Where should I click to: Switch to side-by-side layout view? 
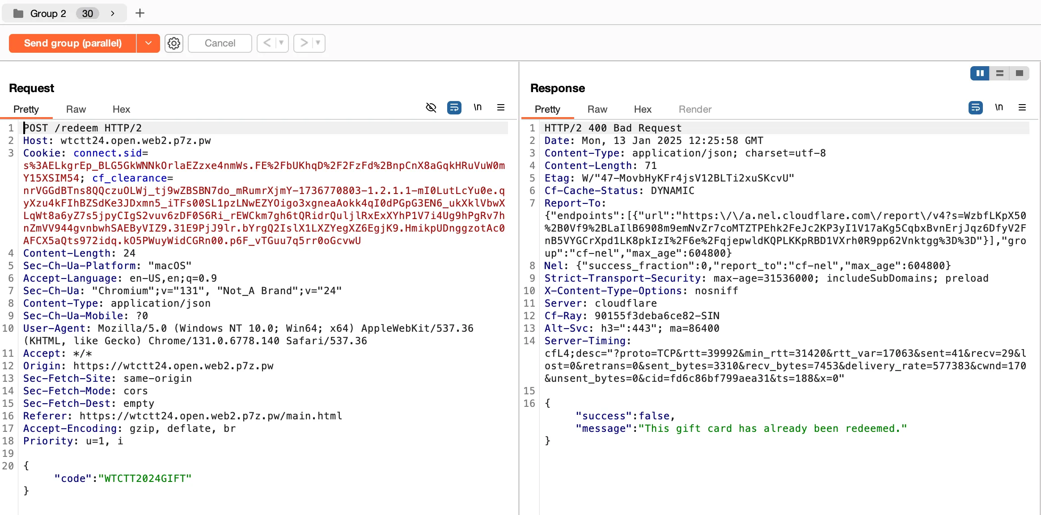[x=980, y=73]
